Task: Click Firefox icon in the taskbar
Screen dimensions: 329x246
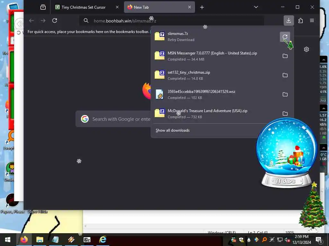Action: pyautogui.click(x=24, y=240)
